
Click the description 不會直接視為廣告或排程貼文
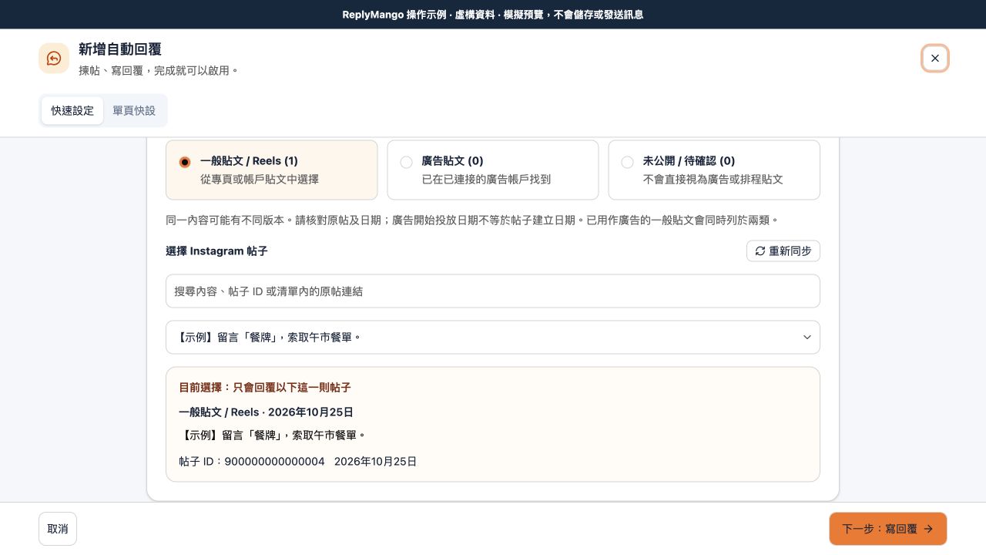(x=713, y=180)
